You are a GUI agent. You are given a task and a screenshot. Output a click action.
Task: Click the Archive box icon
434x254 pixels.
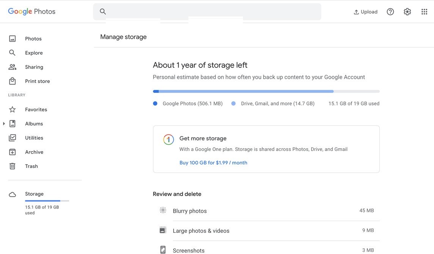point(13,152)
